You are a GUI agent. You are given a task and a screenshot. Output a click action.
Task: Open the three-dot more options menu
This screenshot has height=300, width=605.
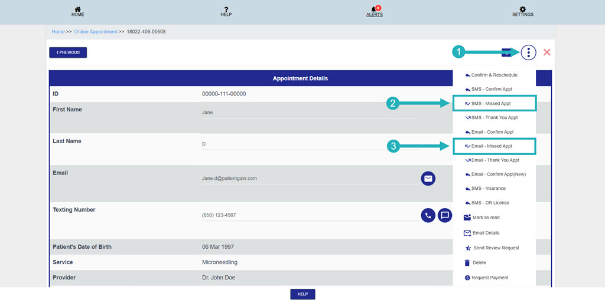[x=528, y=52]
